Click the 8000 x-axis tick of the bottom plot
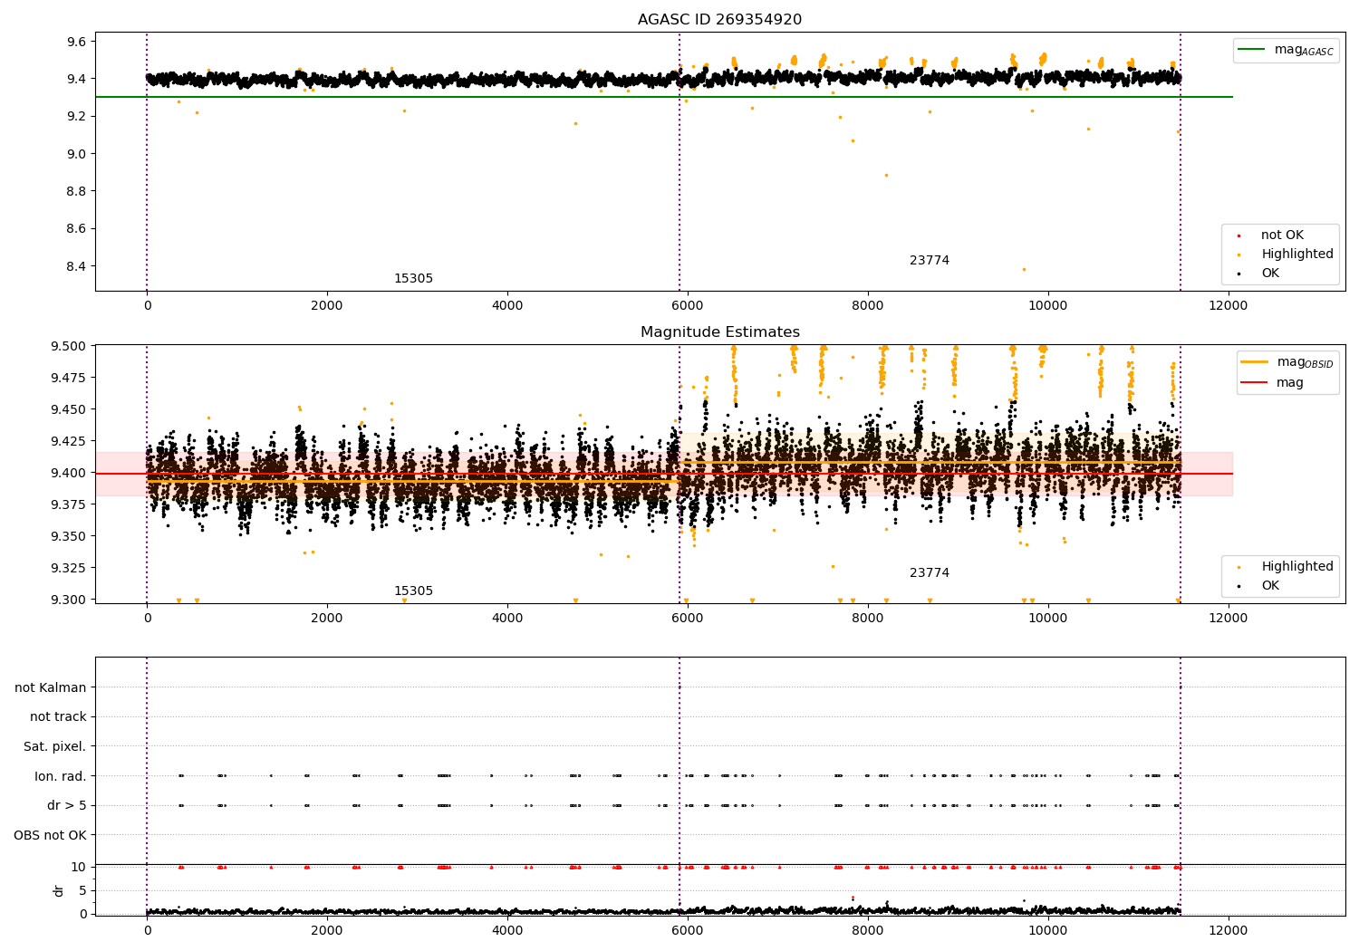The height and width of the screenshot is (951, 1359). (868, 930)
